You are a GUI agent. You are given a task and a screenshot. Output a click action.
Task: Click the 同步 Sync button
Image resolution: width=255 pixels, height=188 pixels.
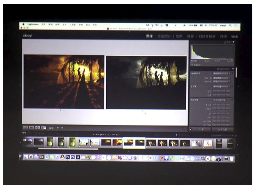click(x=202, y=129)
